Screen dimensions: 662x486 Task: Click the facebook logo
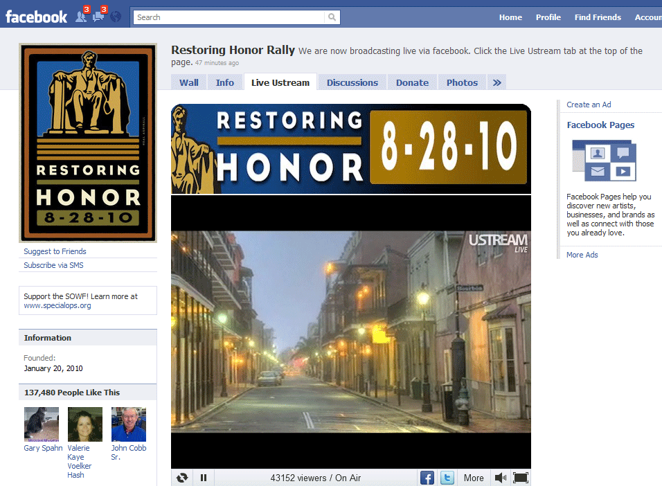[x=36, y=17]
